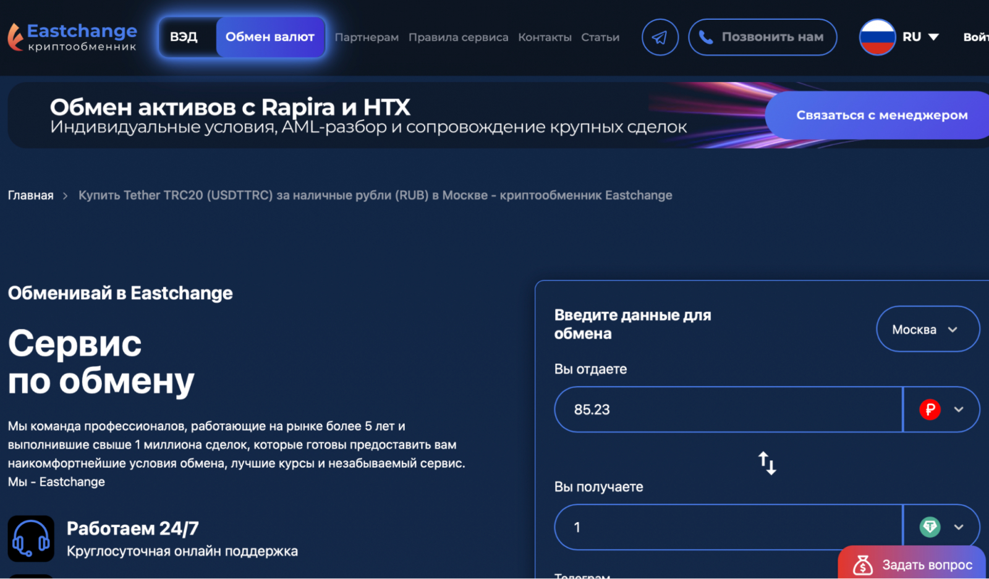This screenshot has height=579, width=989.
Task: Click the Позвонить нам button
Action: click(x=763, y=37)
